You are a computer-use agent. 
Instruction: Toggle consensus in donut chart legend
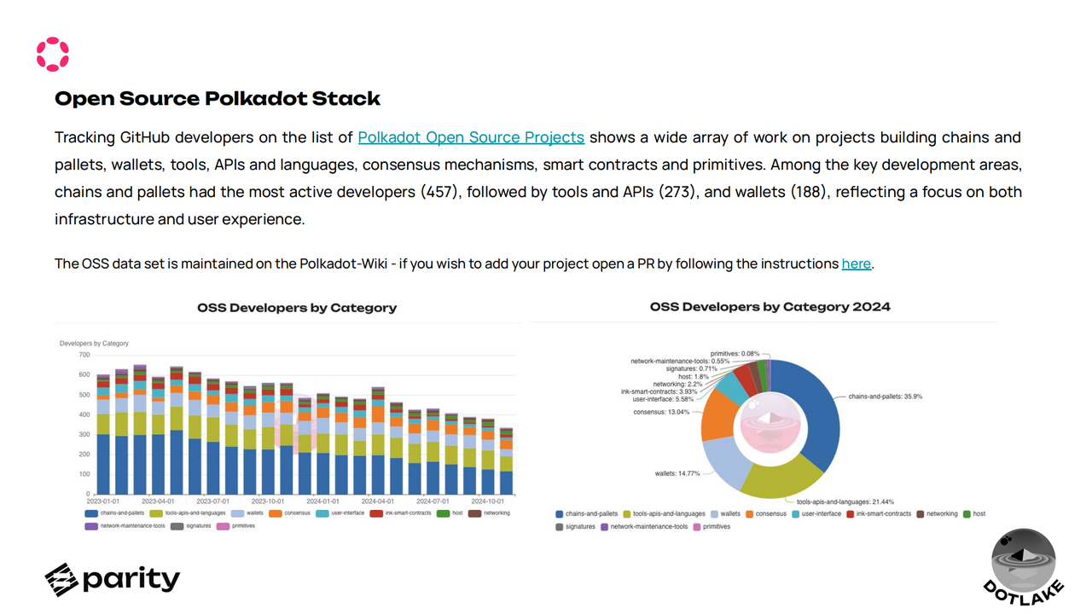pyautogui.click(x=766, y=514)
